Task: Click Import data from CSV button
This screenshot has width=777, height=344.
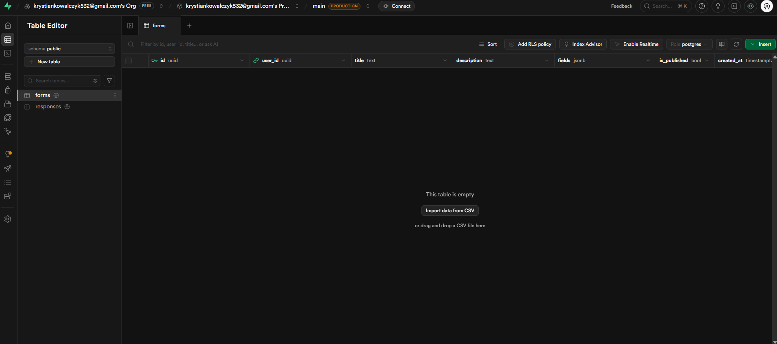Action: [x=449, y=211]
